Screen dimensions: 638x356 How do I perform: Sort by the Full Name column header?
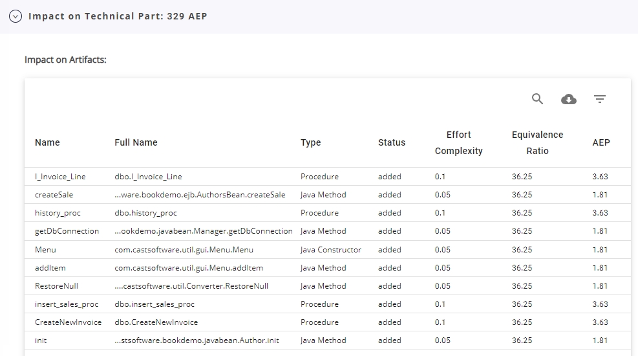point(136,142)
